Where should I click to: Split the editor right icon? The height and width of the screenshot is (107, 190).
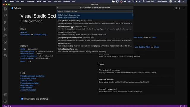176,8
